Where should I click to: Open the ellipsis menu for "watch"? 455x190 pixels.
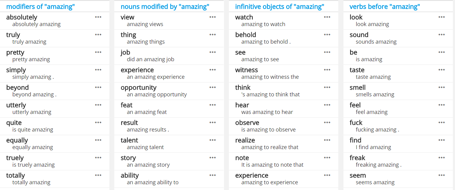[327, 17]
